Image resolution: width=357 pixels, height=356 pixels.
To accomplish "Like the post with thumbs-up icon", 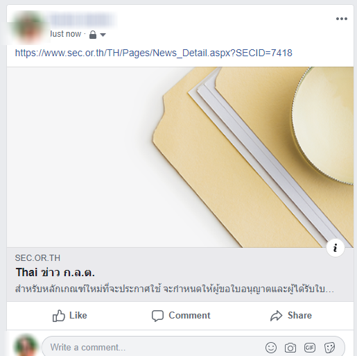I will pos(58,316).
